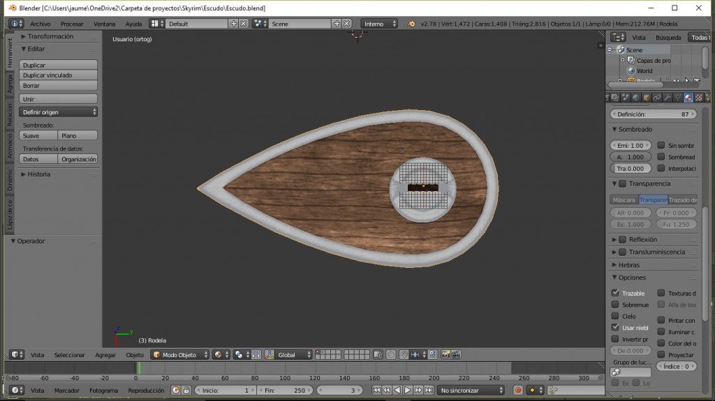Click the Modifiers wrench icon
The height and width of the screenshot is (401, 715).
[x=667, y=98]
